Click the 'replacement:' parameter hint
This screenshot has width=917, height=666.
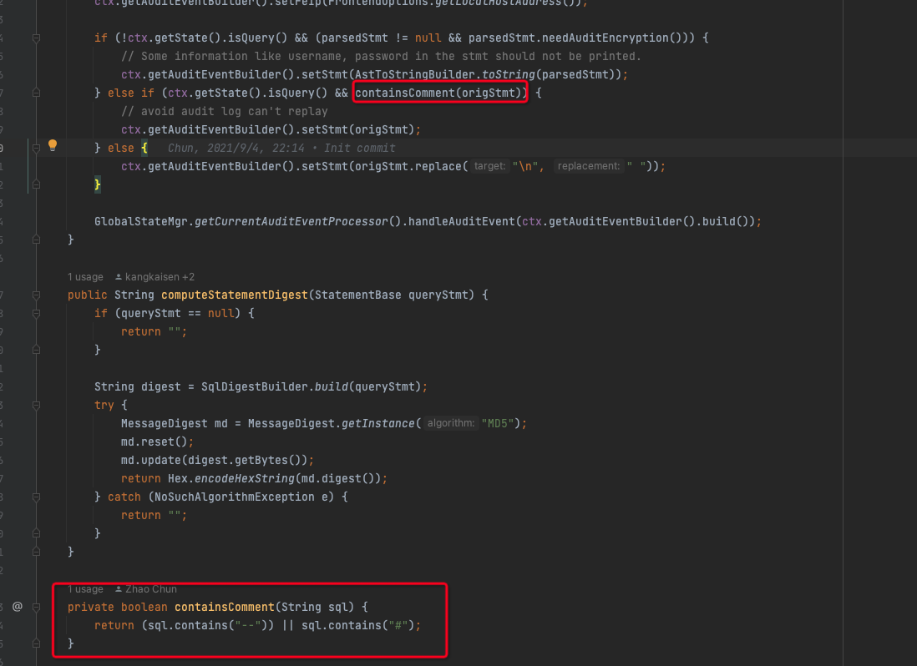coord(588,166)
